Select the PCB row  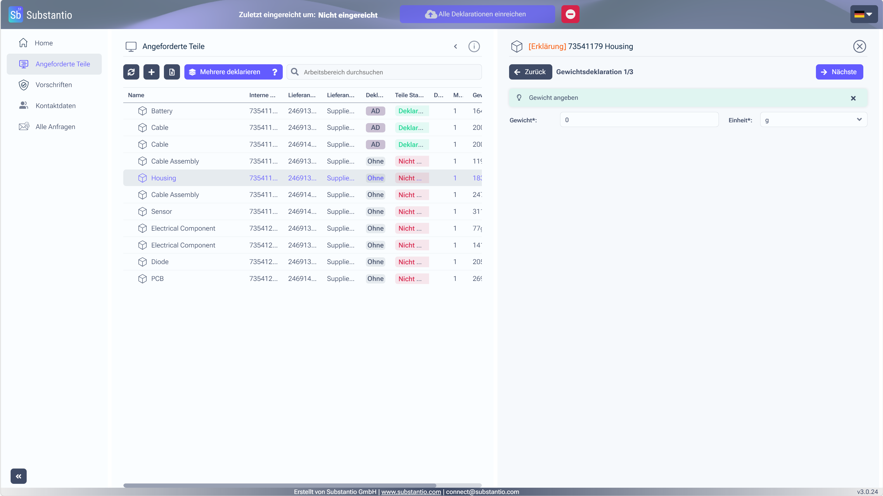click(302, 279)
